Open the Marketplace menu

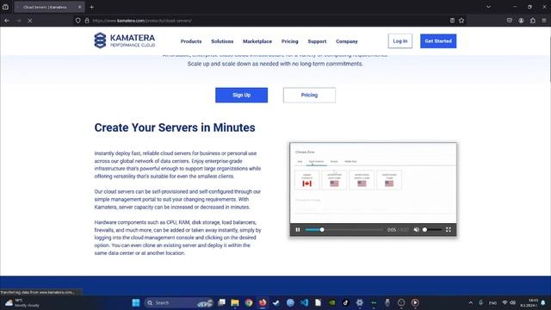(257, 41)
